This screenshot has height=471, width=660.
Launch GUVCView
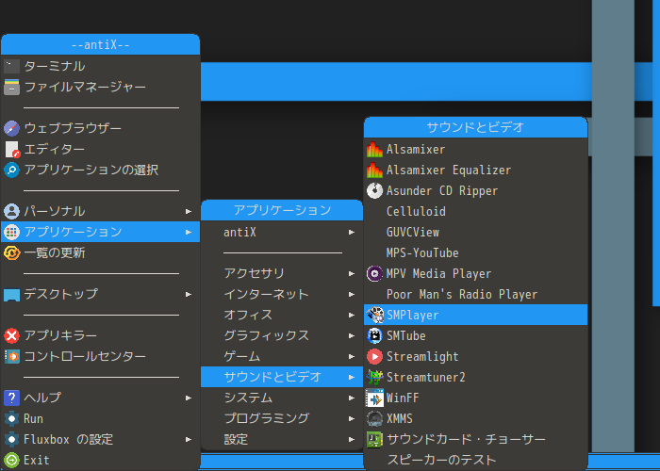pos(475,232)
